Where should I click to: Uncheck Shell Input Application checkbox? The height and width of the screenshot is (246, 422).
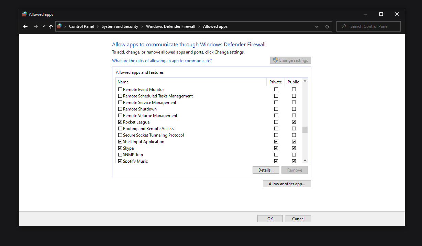click(120, 142)
